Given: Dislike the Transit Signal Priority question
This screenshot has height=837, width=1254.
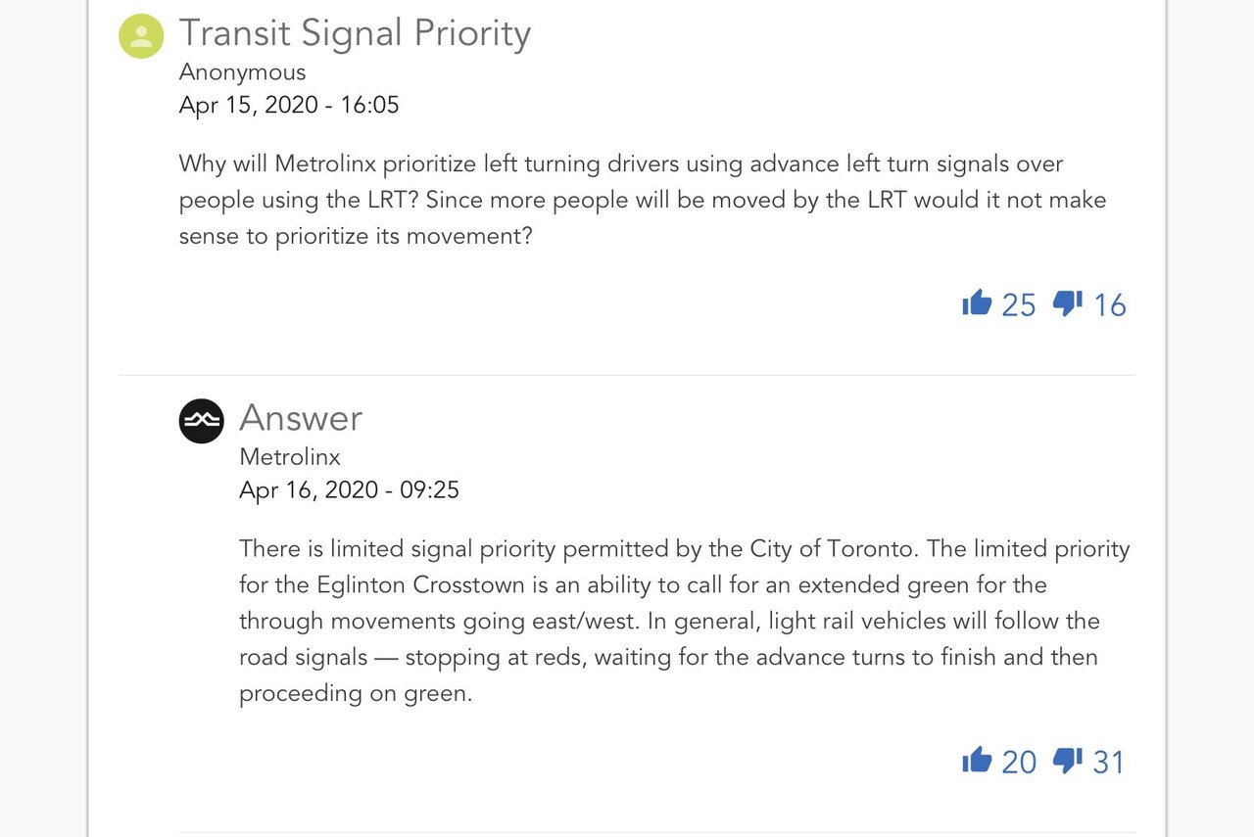Looking at the screenshot, I should (x=1067, y=303).
